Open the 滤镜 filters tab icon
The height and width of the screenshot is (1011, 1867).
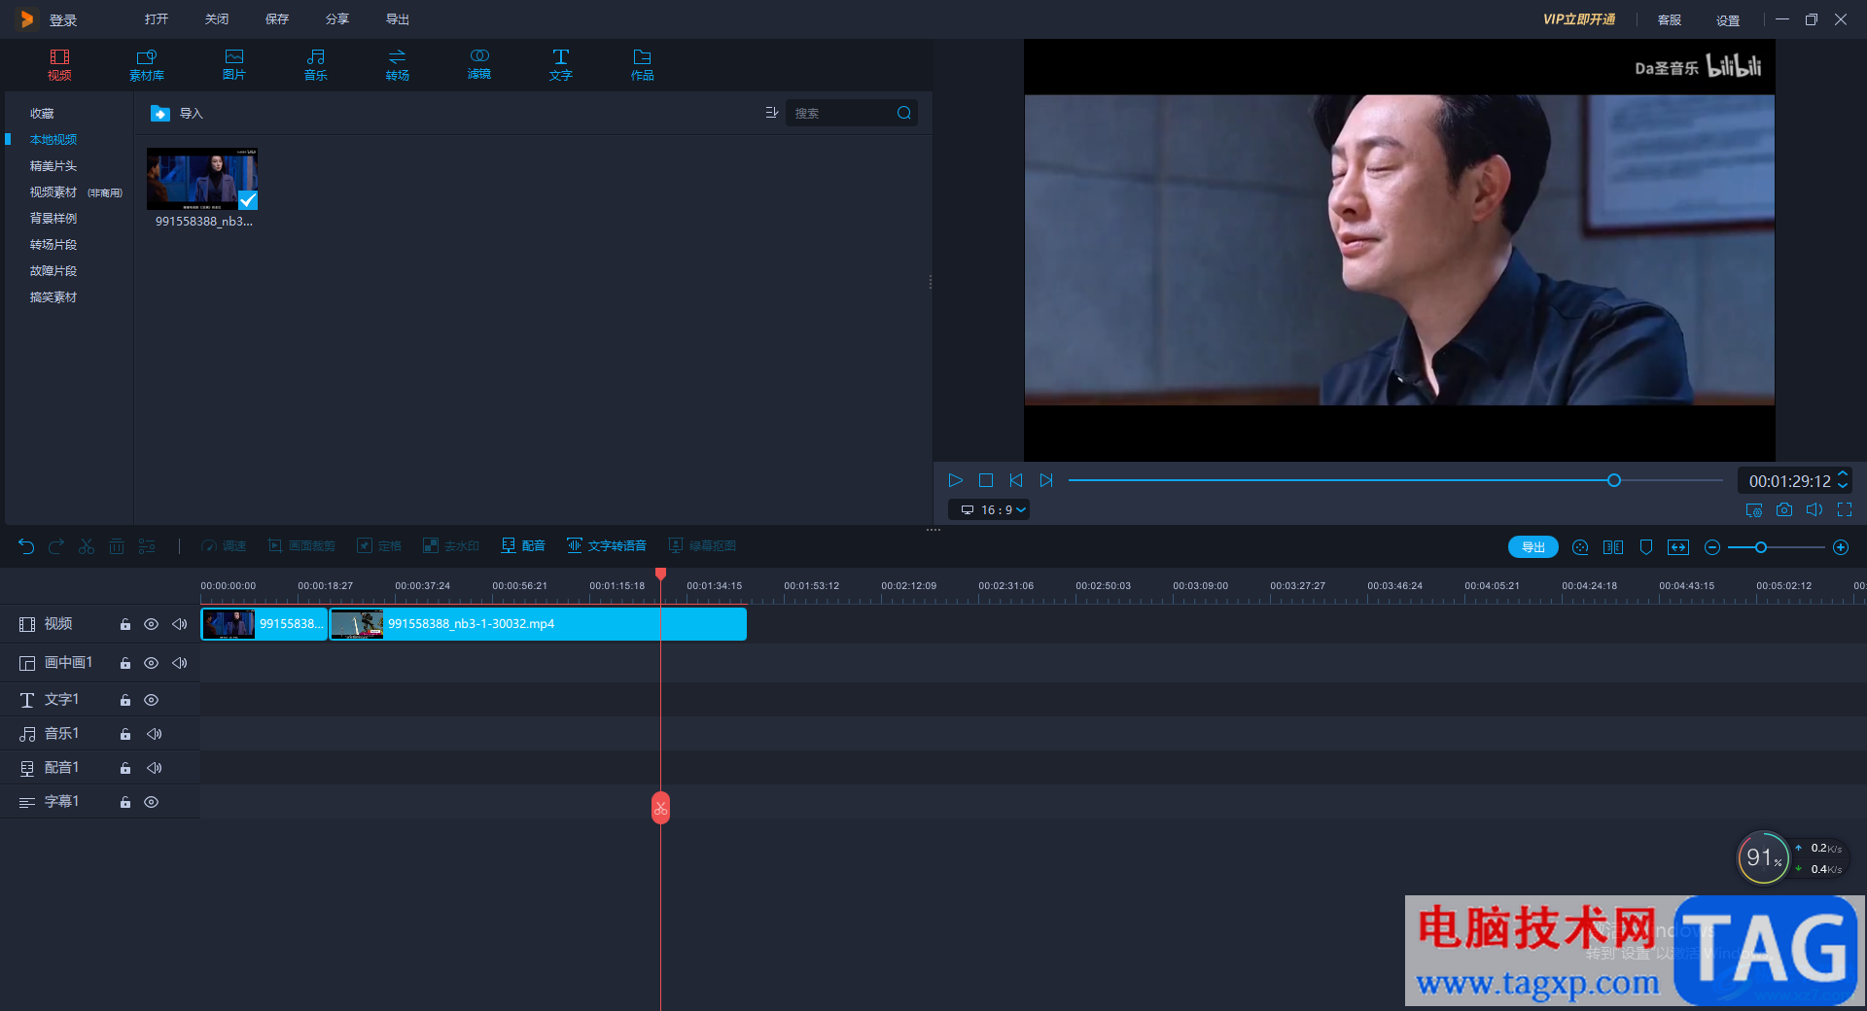(x=478, y=64)
